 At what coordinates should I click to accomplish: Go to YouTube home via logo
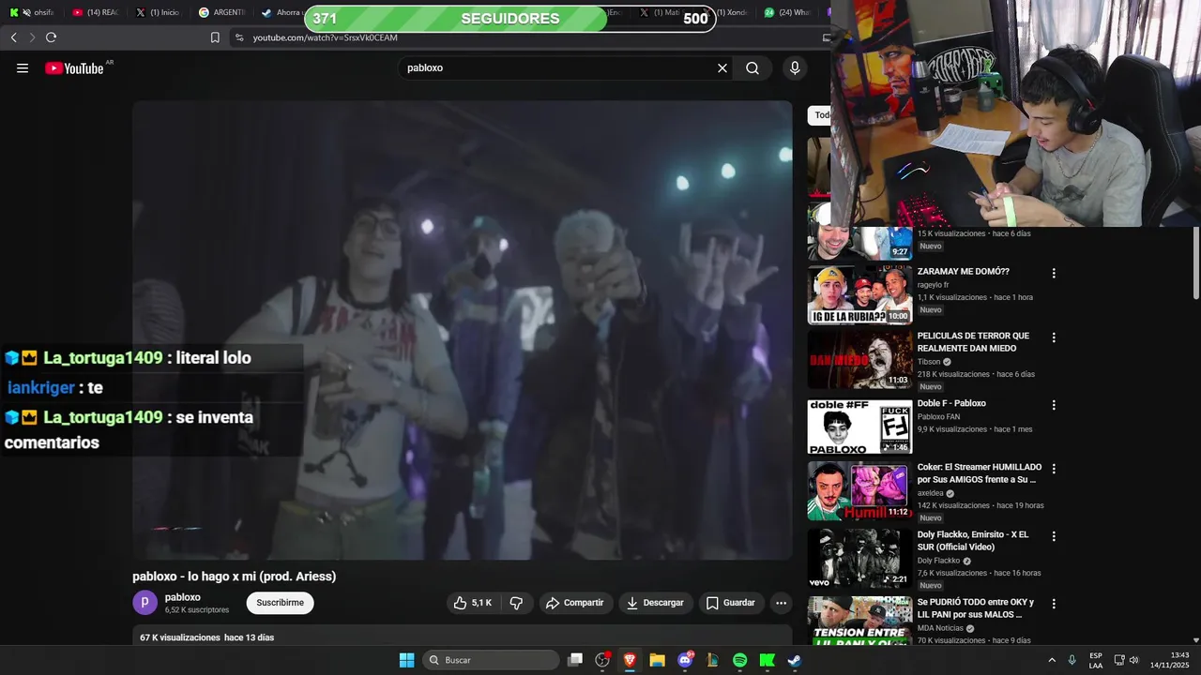click(x=74, y=67)
